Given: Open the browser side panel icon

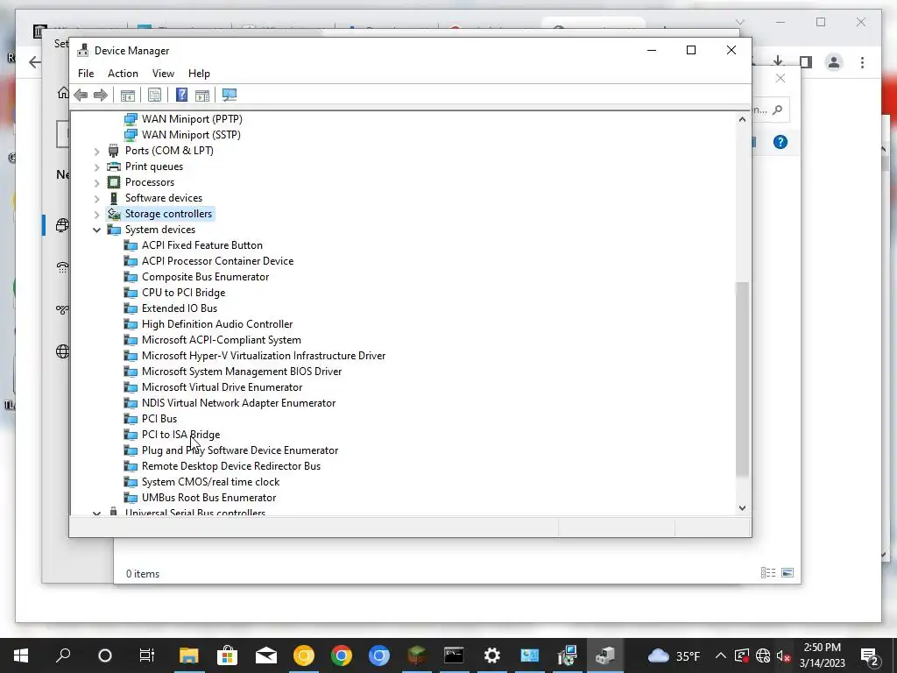Looking at the screenshot, I should tap(806, 62).
